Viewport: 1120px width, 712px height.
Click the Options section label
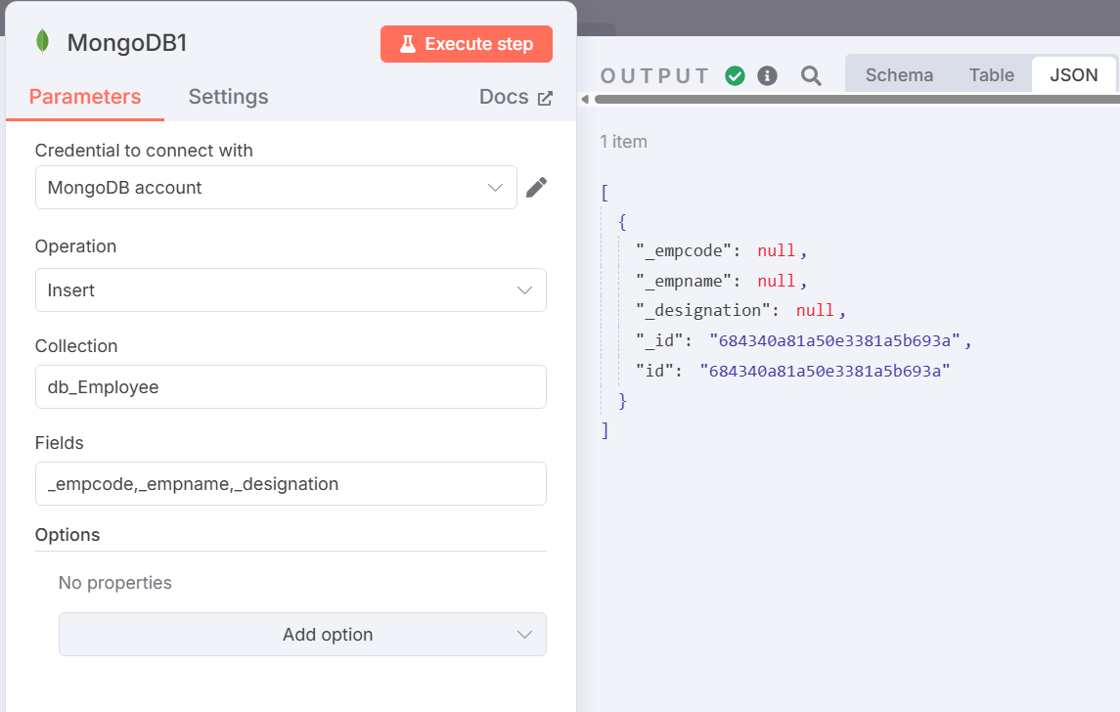[67, 535]
